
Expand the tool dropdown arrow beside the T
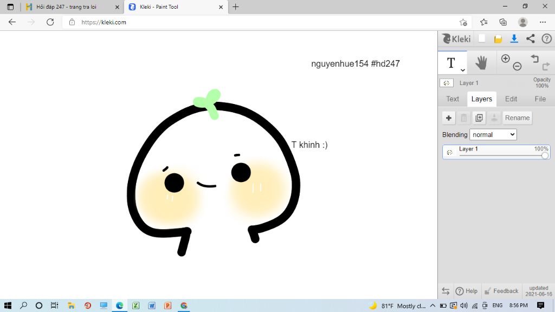click(x=463, y=70)
